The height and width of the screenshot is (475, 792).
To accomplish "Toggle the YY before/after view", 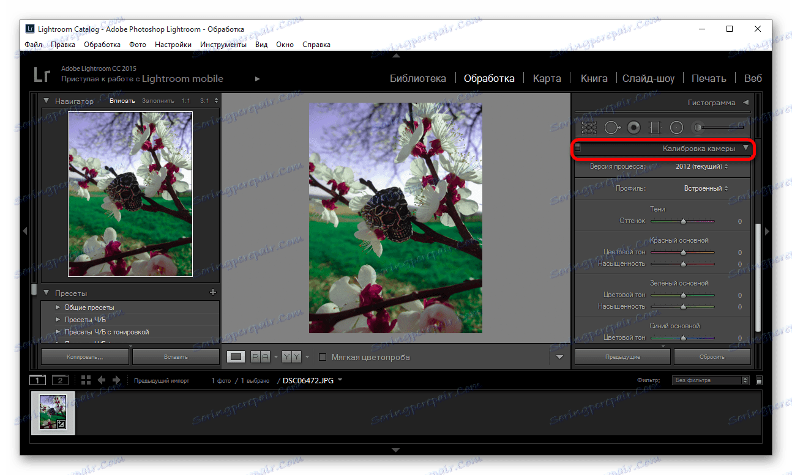I will (x=291, y=357).
